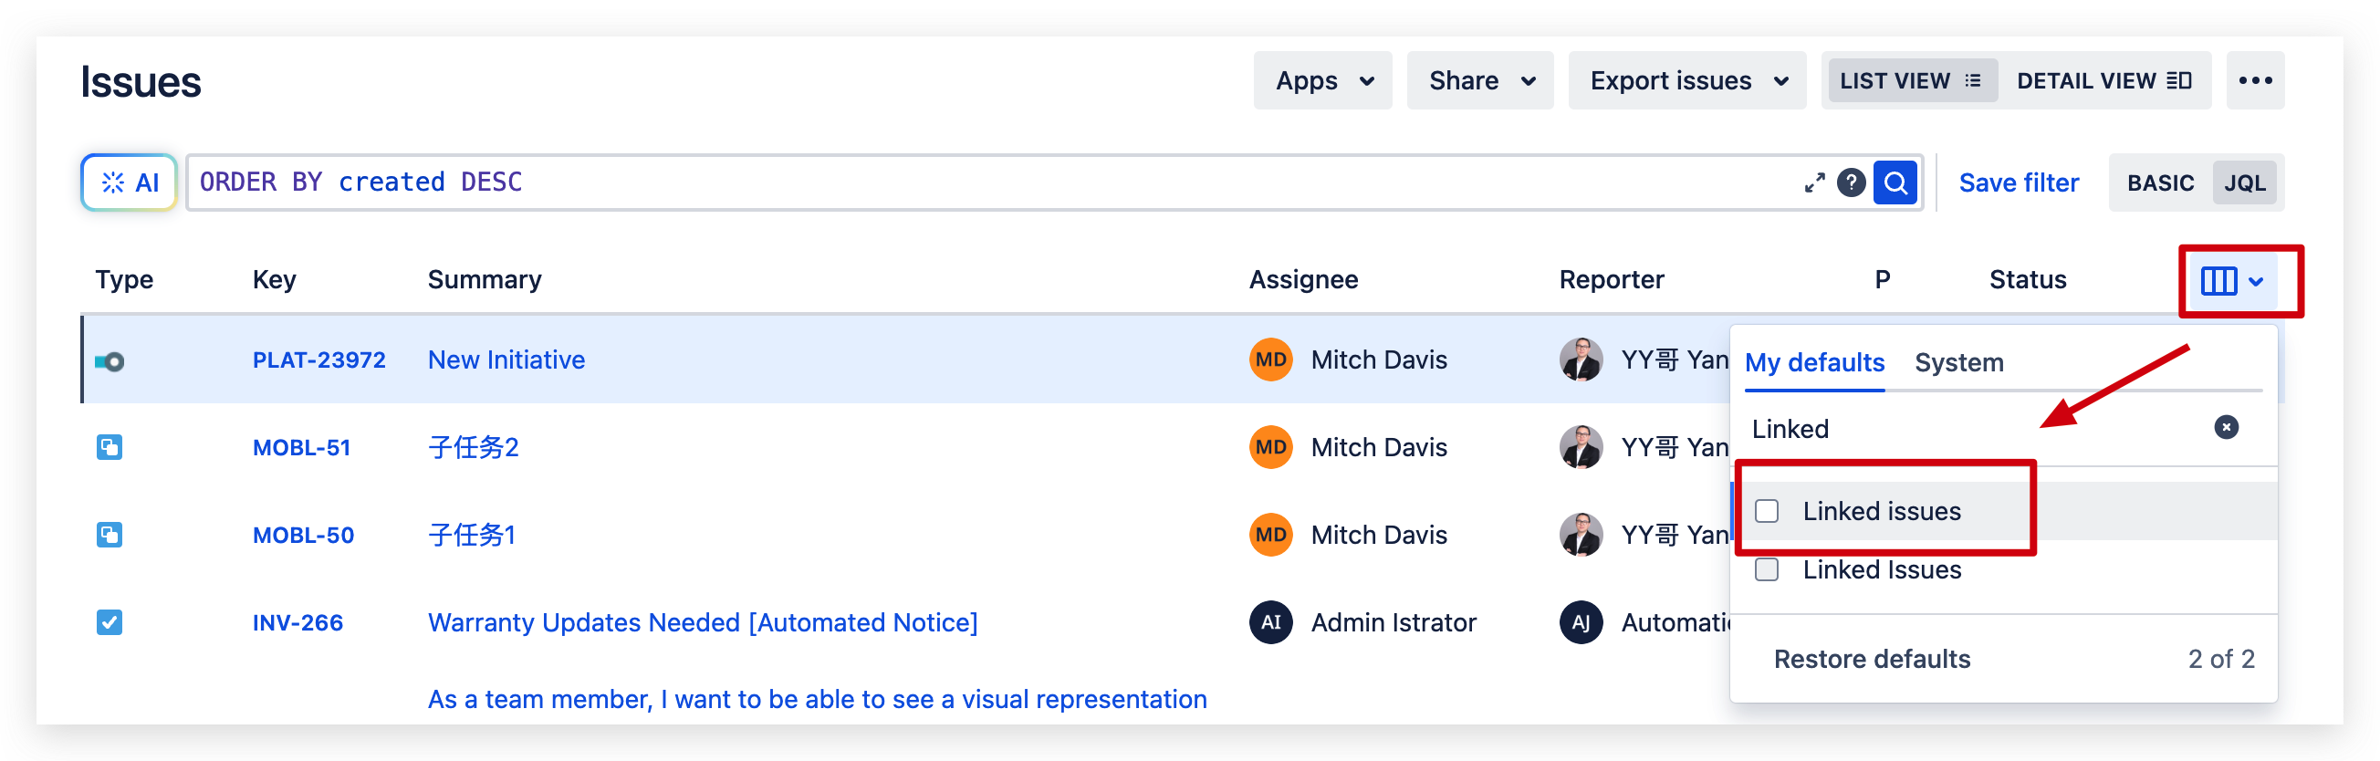2380x761 pixels.
Task: Check the highlighted Linked issues checkbox
Action: point(1767,511)
